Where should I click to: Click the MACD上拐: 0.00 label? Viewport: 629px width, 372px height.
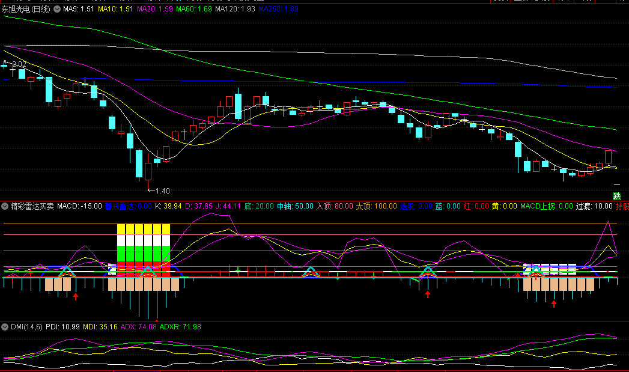pos(546,206)
